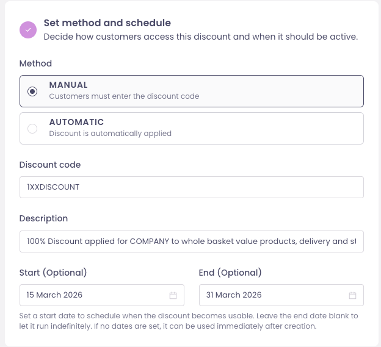Click the "End (Optional)" label
This screenshot has height=347, width=381.
[230, 272]
